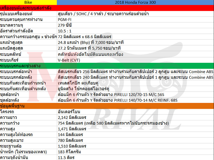The height and width of the screenshot is (160, 214).
Task: Select the label cell "ความสูงใต้ท้องรถ"
Action: coord(28,135)
